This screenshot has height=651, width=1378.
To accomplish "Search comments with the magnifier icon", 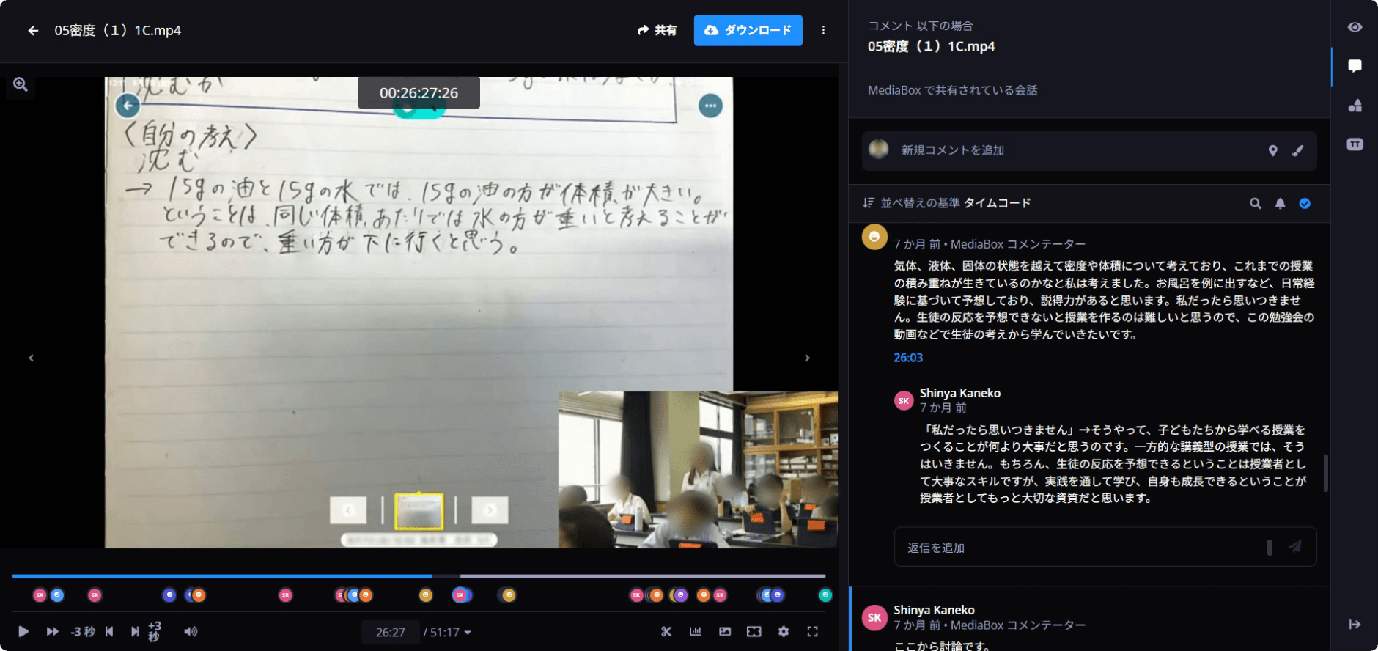I will [1255, 204].
